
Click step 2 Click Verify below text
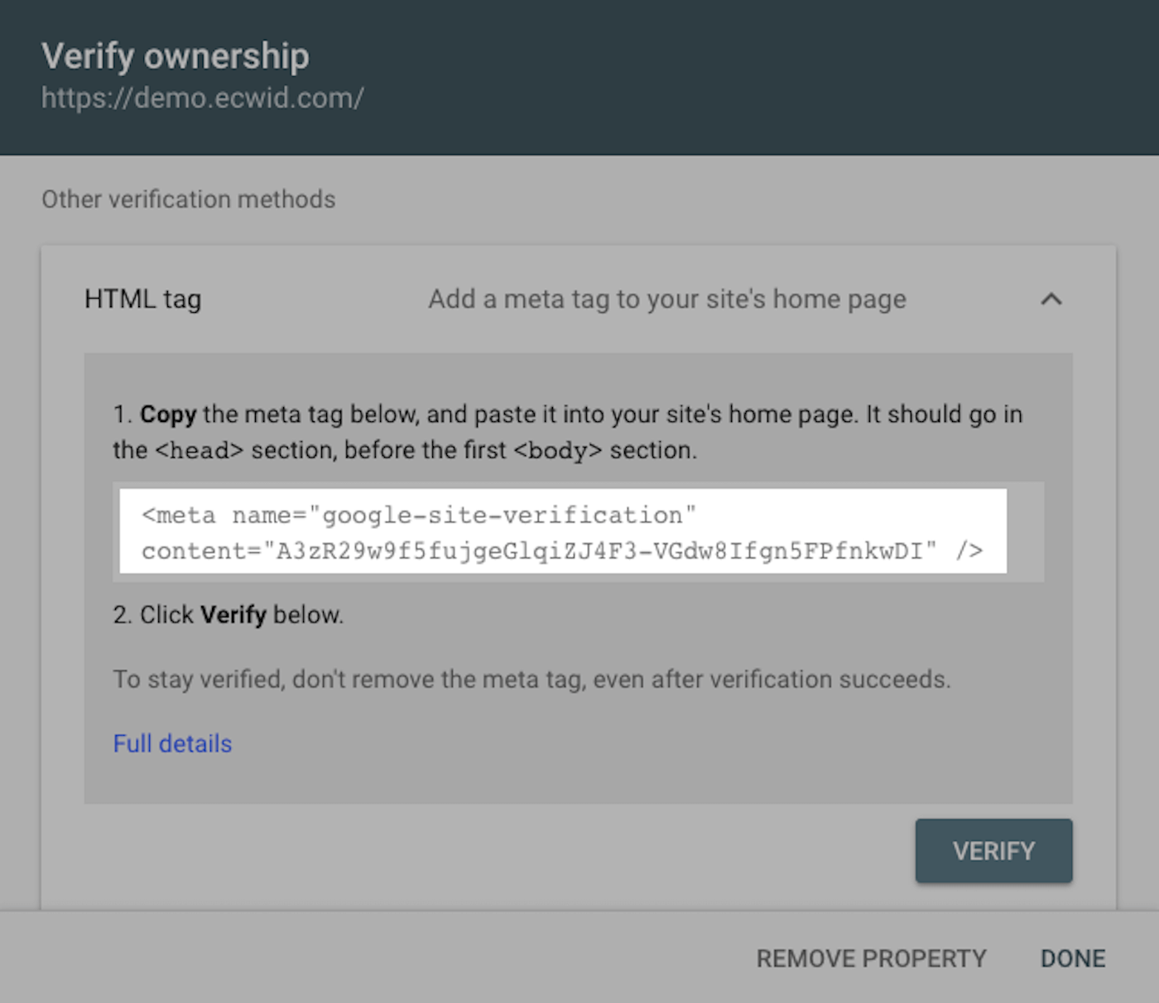(228, 615)
